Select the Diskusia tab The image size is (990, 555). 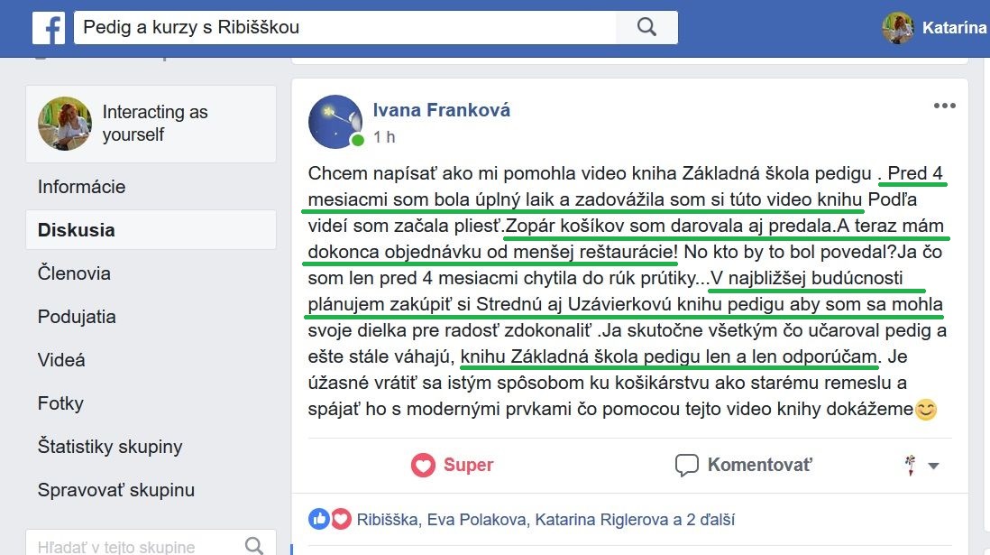pyautogui.click(x=151, y=229)
